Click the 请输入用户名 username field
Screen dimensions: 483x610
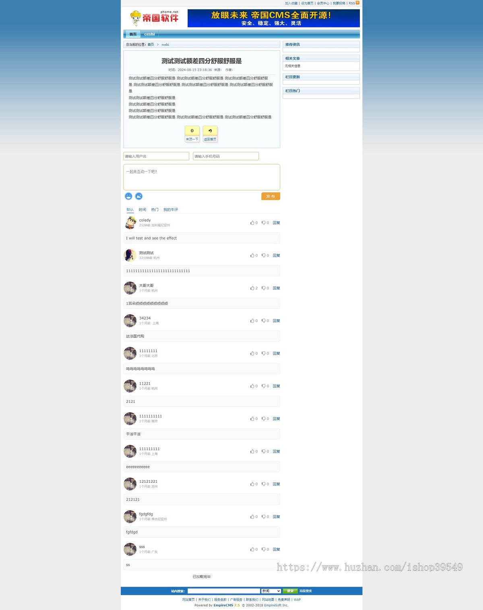156,156
